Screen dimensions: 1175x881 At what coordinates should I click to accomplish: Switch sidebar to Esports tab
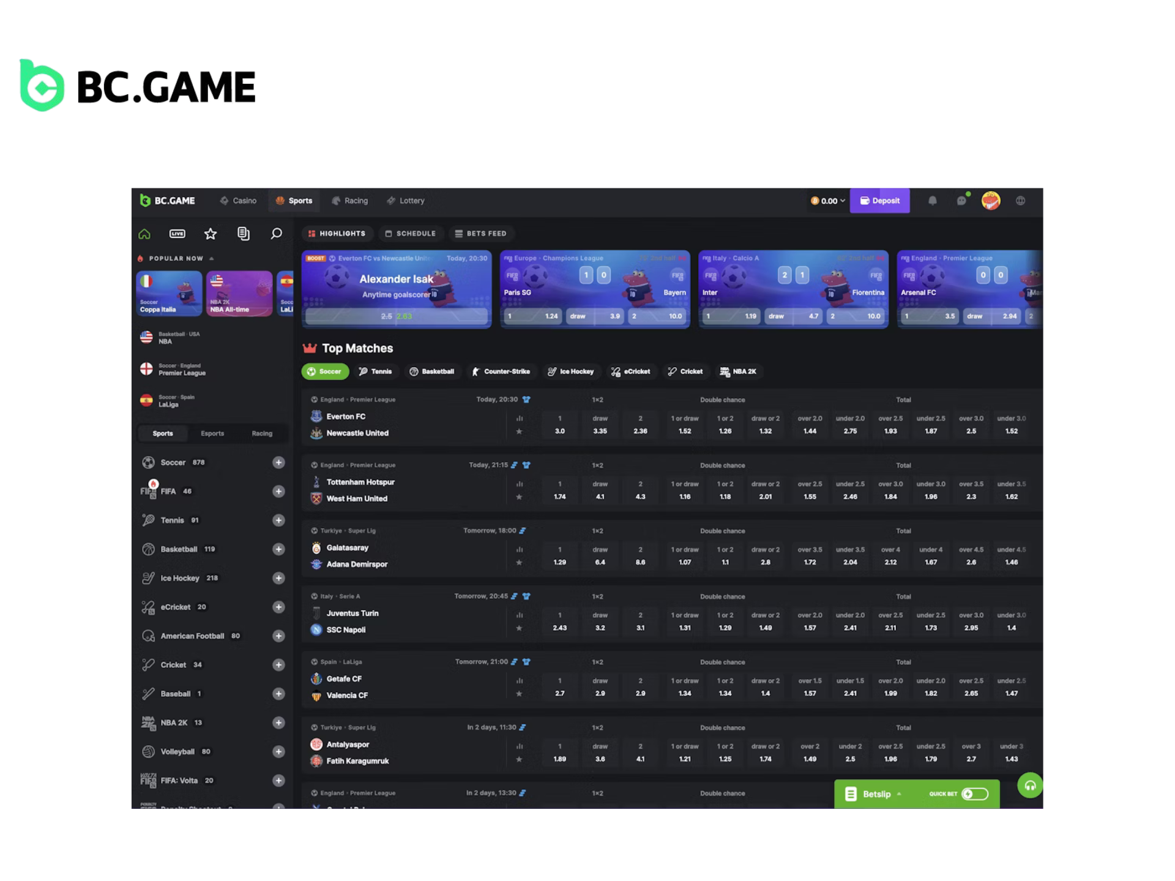click(212, 433)
